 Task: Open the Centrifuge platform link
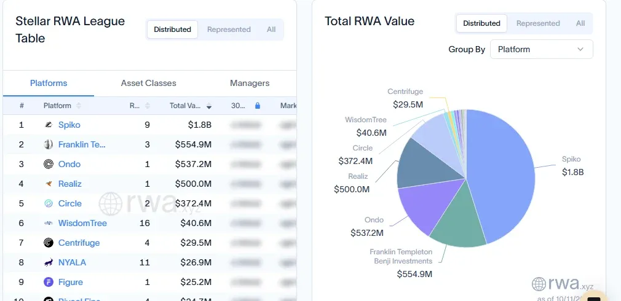(79, 243)
